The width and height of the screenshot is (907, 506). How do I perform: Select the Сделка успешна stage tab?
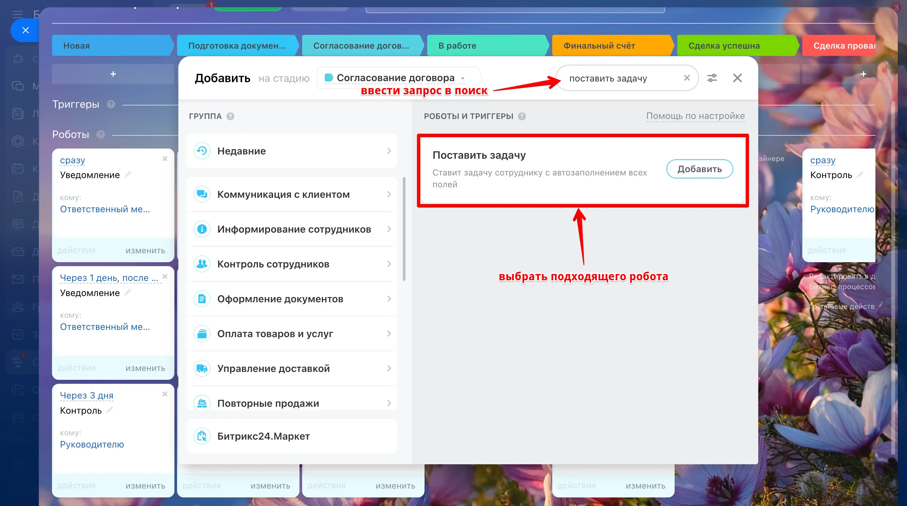click(x=736, y=46)
